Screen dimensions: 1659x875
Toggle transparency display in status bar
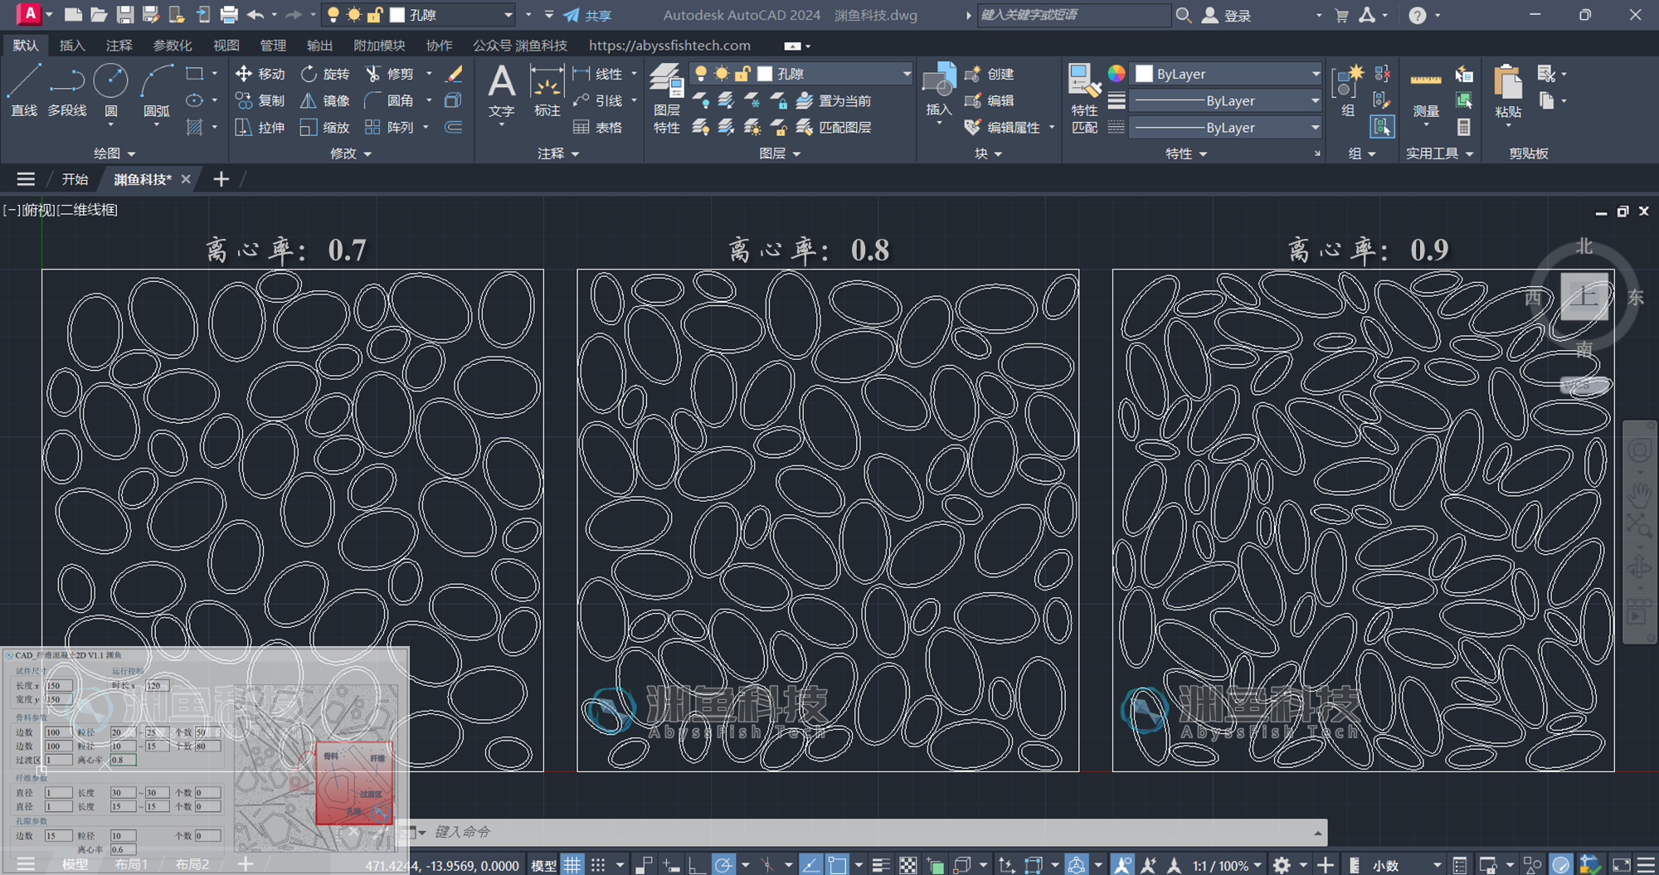(908, 865)
